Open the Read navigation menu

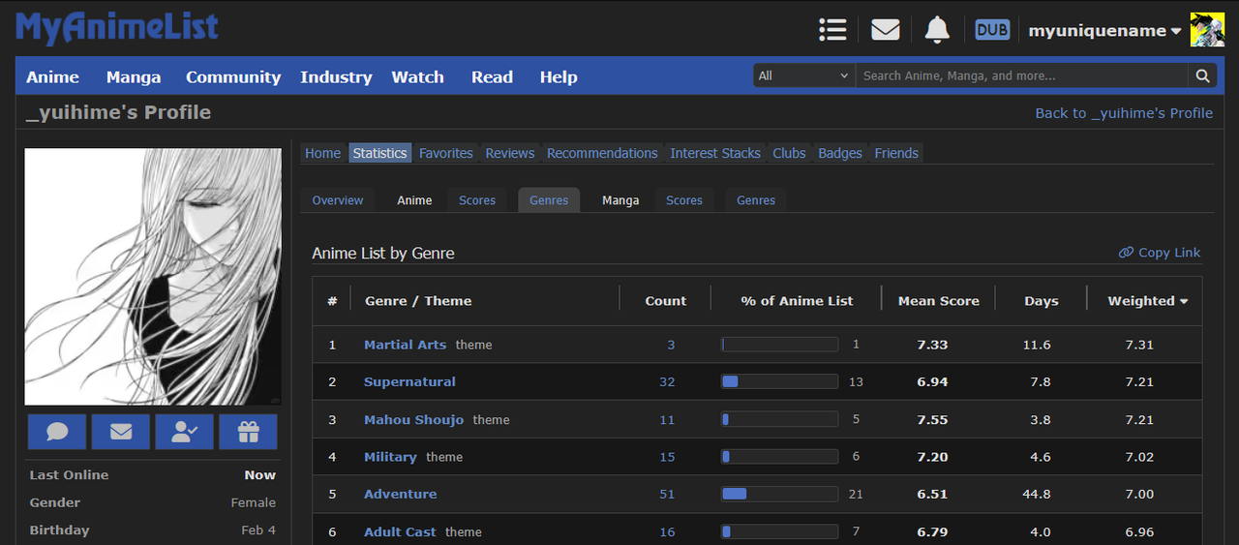pyautogui.click(x=492, y=76)
